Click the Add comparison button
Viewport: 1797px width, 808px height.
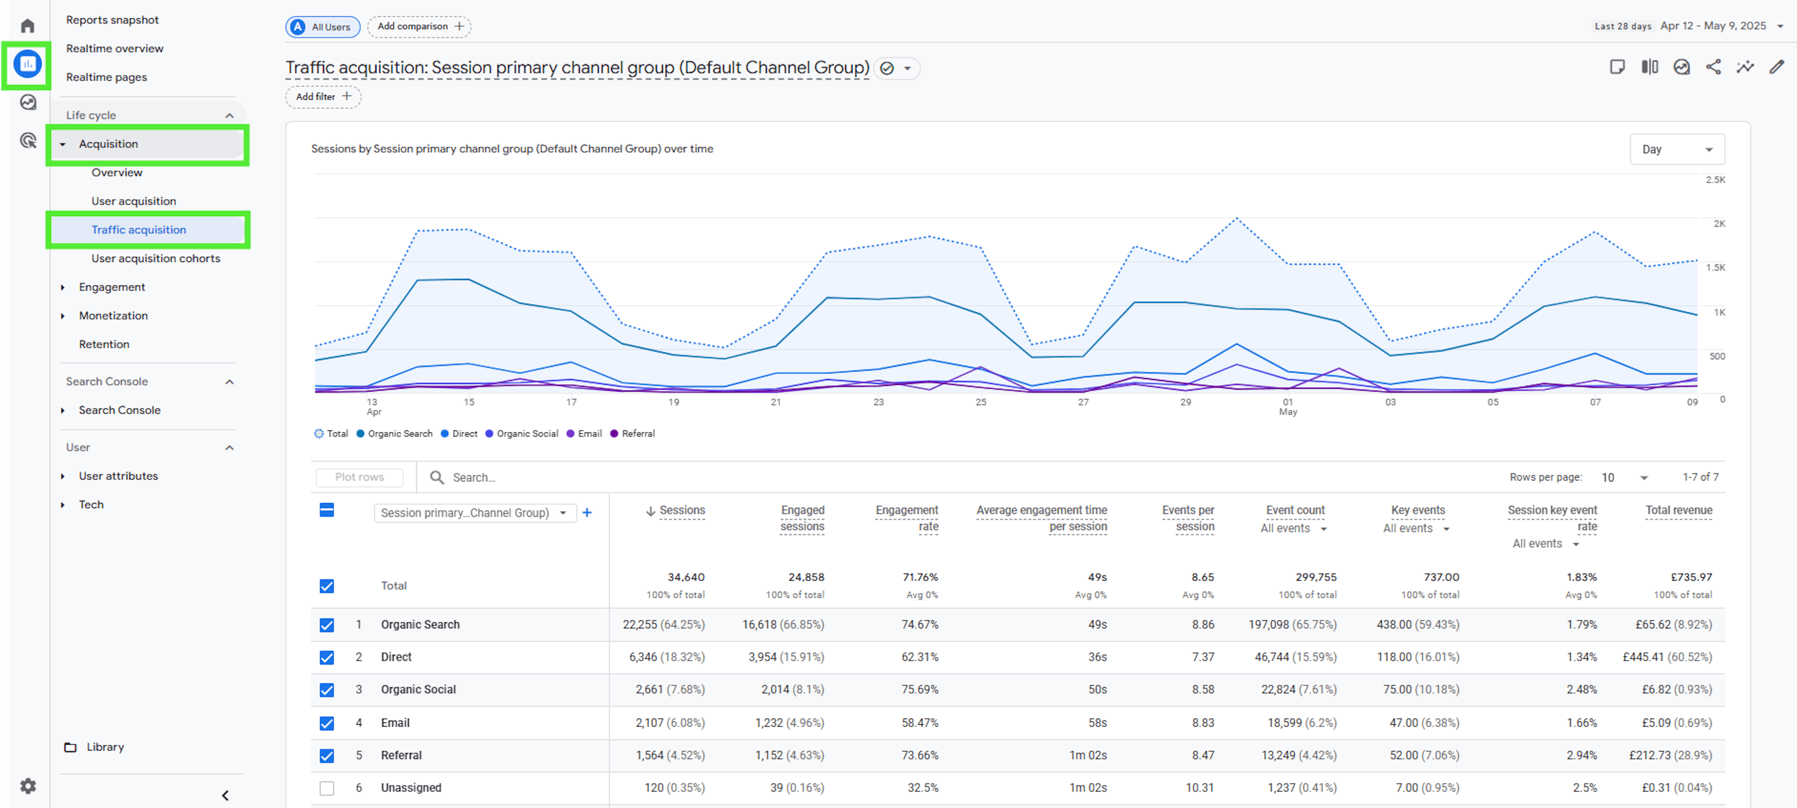coord(419,27)
